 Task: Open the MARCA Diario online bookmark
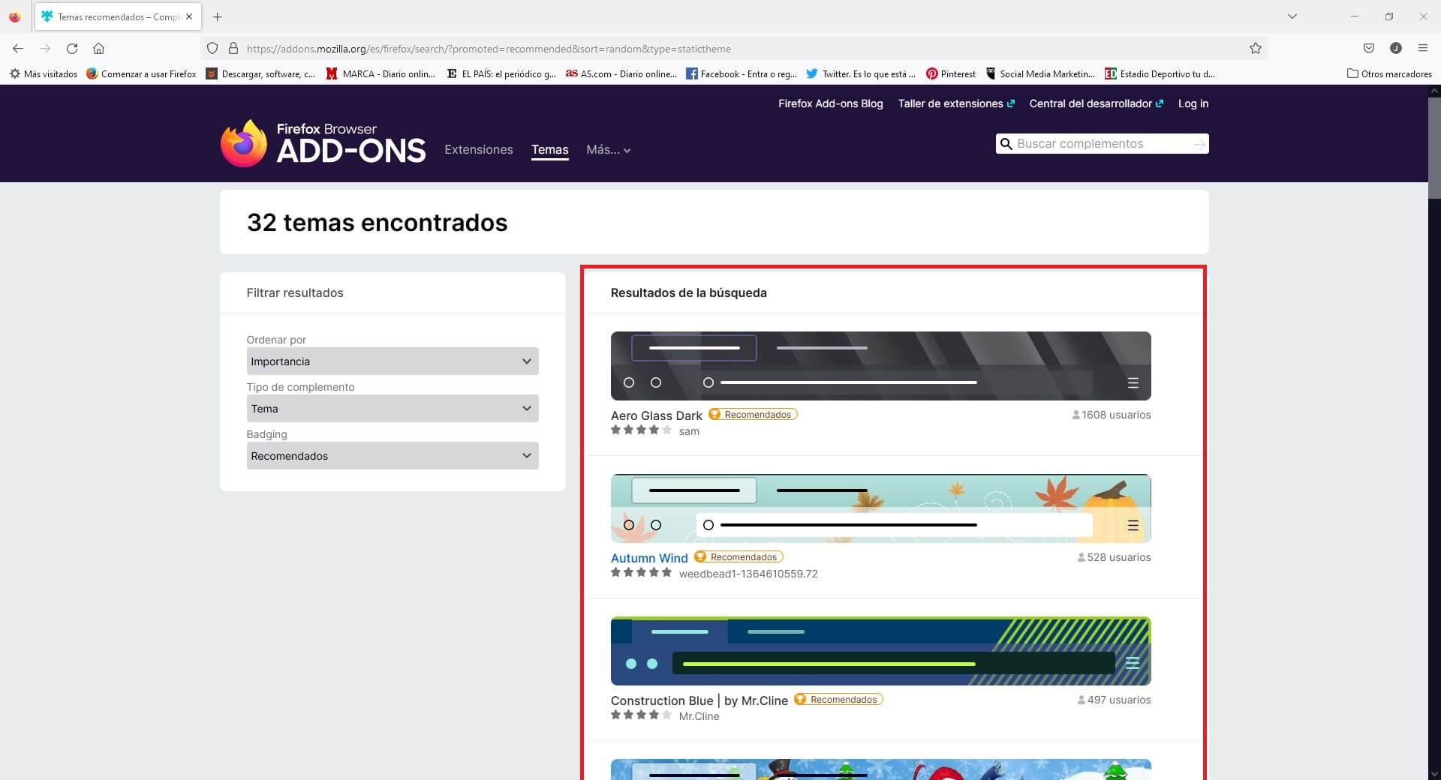click(x=381, y=74)
